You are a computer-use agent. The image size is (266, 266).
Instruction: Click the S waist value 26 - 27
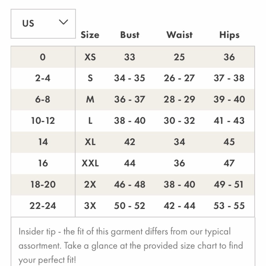(179, 78)
